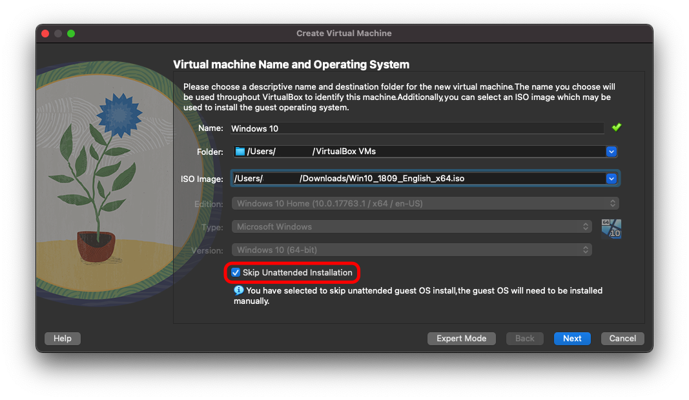Click the ISO Image path text field

tap(416, 179)
